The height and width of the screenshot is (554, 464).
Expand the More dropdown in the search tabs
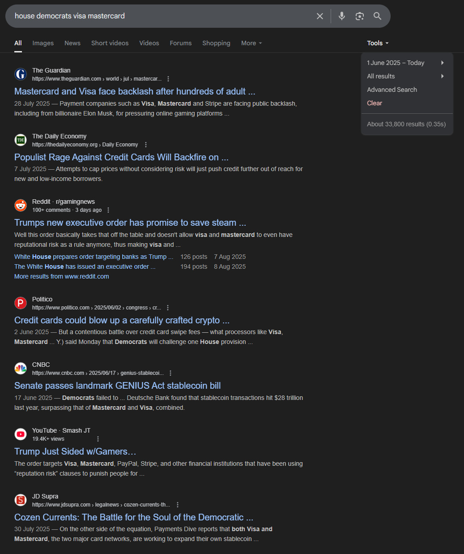click(x=251, y=43)
